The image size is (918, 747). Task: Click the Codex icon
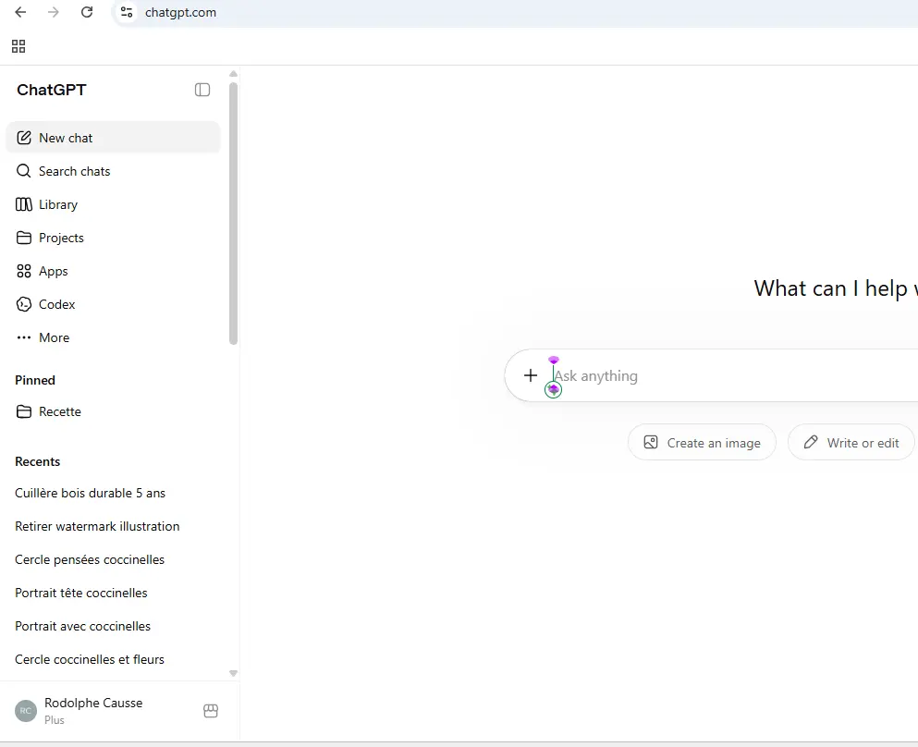tap(24, 304)
